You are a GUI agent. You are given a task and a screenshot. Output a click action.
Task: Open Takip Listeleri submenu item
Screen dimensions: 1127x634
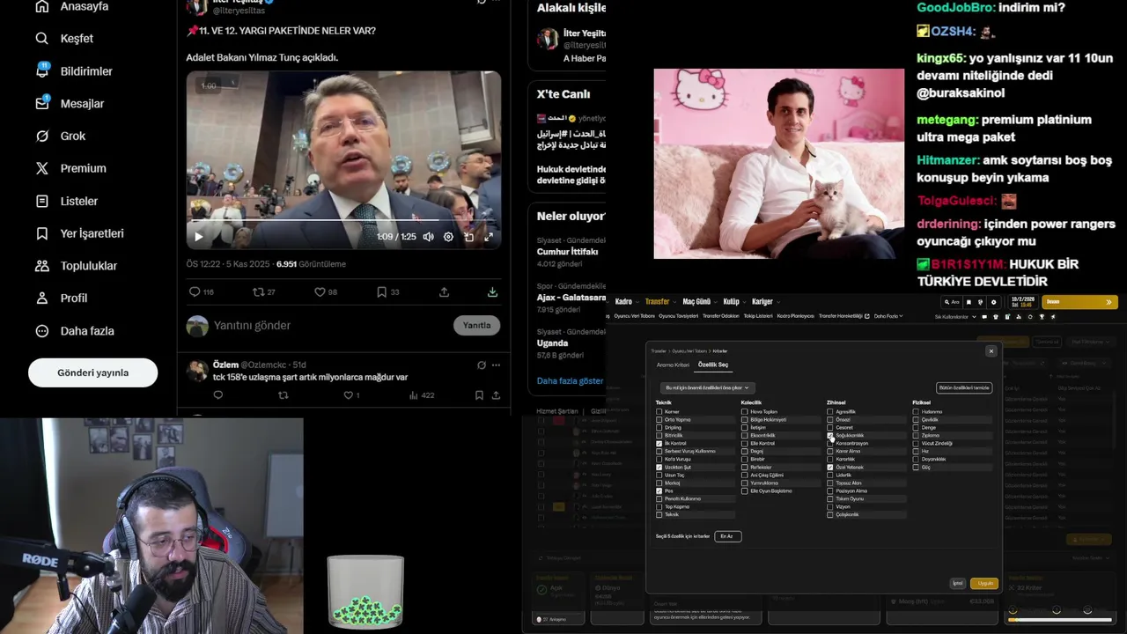click(758, 316)
